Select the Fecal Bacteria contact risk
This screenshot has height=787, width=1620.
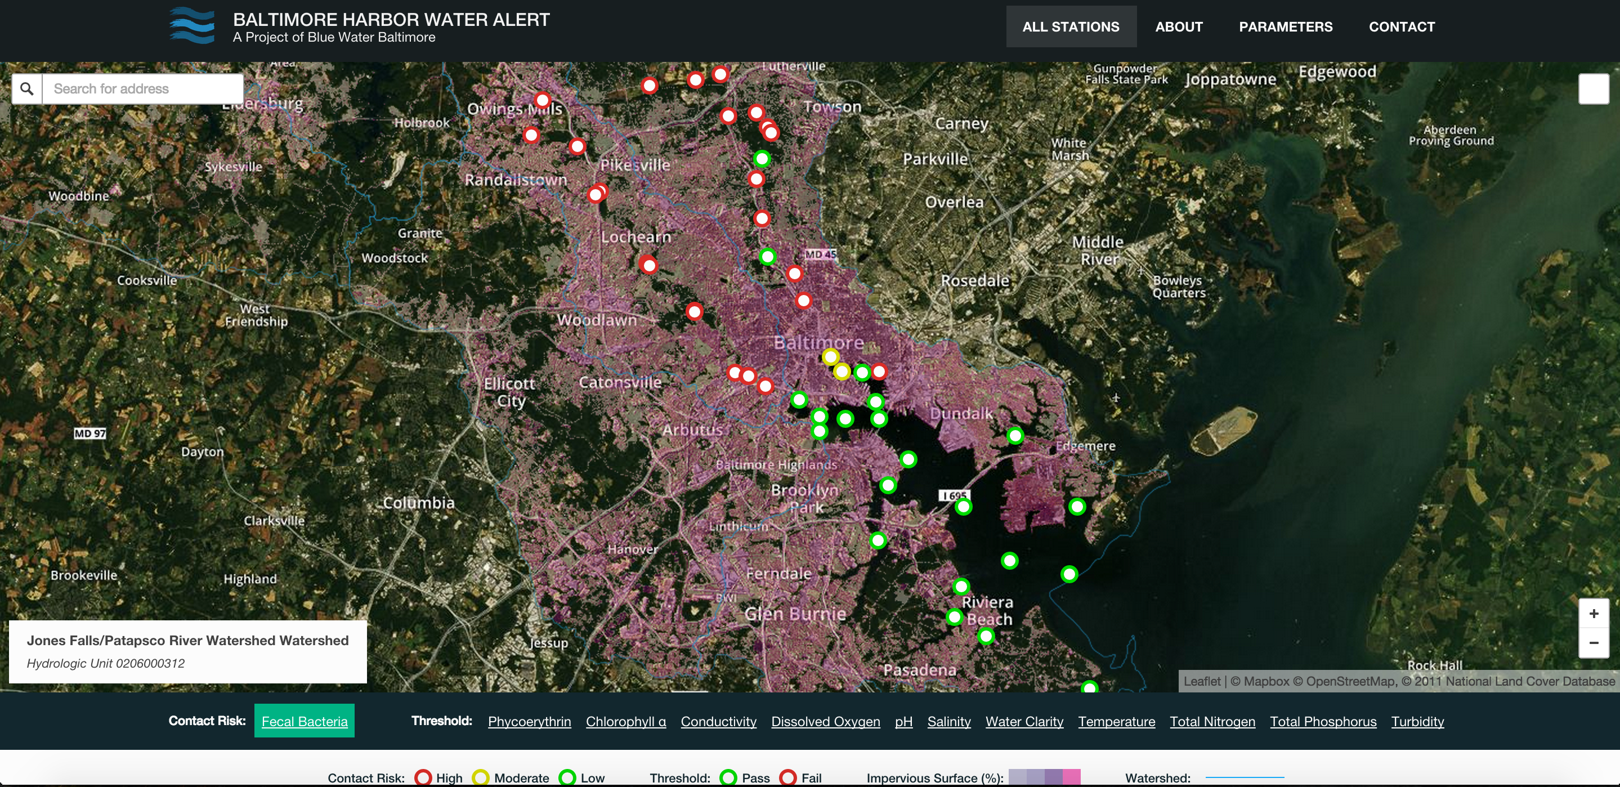point(305,721)
